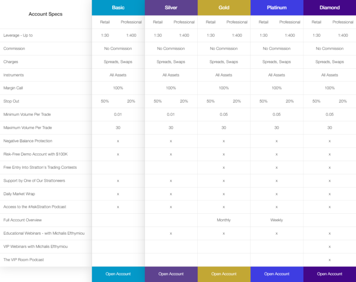Screen dimensions: 356x282
Task: Click the Account Specs heading
Action: coord(45,14)
